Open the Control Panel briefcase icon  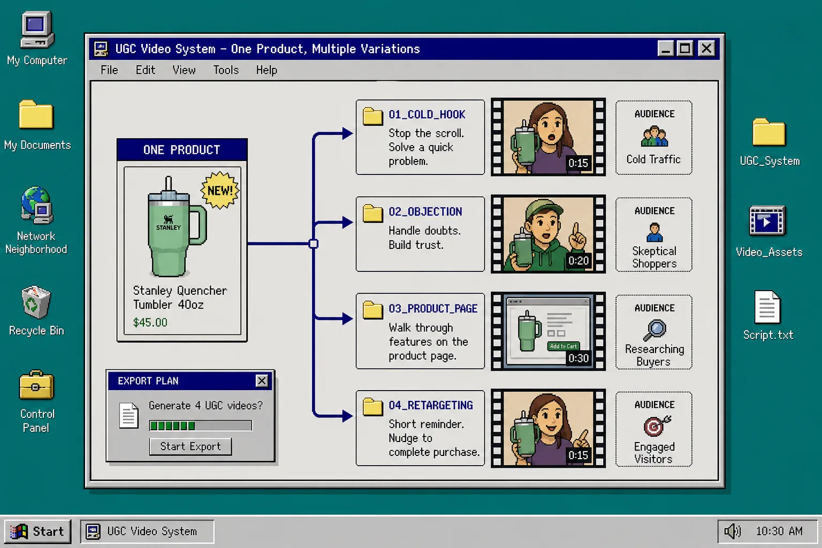36,385
